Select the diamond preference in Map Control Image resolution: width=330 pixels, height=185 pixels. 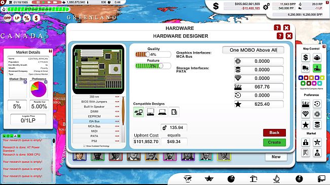pos(305,114)
